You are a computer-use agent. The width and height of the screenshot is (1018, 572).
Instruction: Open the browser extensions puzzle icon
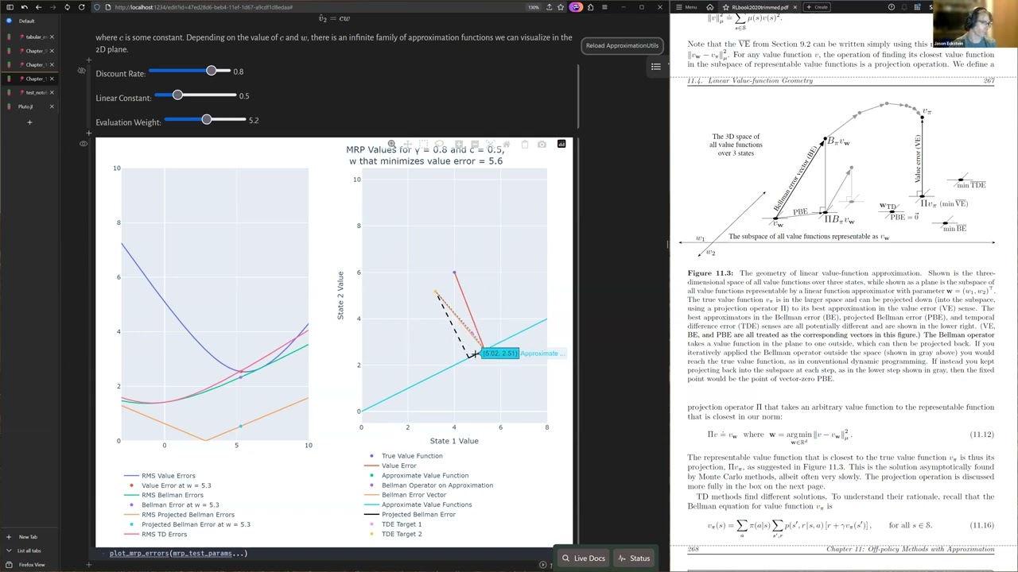click(591, 7)
